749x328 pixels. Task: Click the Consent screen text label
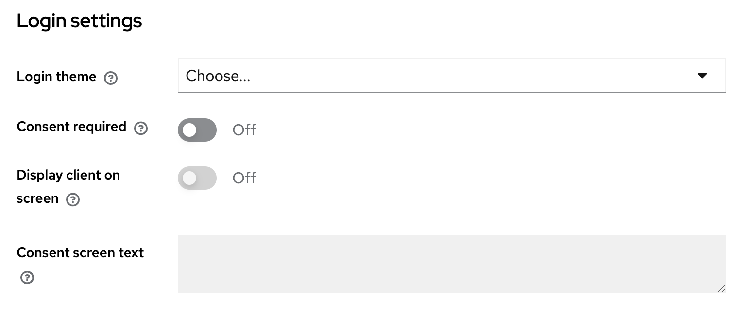coord(80,253)
